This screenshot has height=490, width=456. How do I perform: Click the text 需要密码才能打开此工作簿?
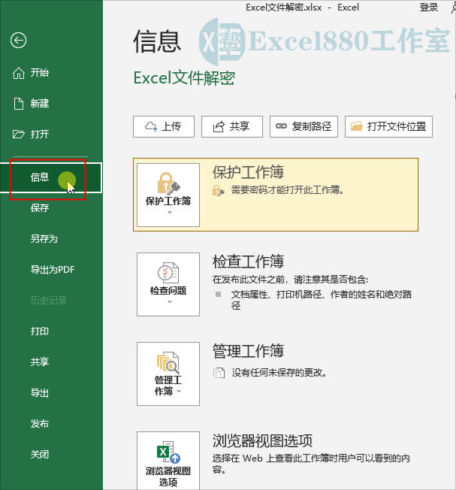click(287, 189)
